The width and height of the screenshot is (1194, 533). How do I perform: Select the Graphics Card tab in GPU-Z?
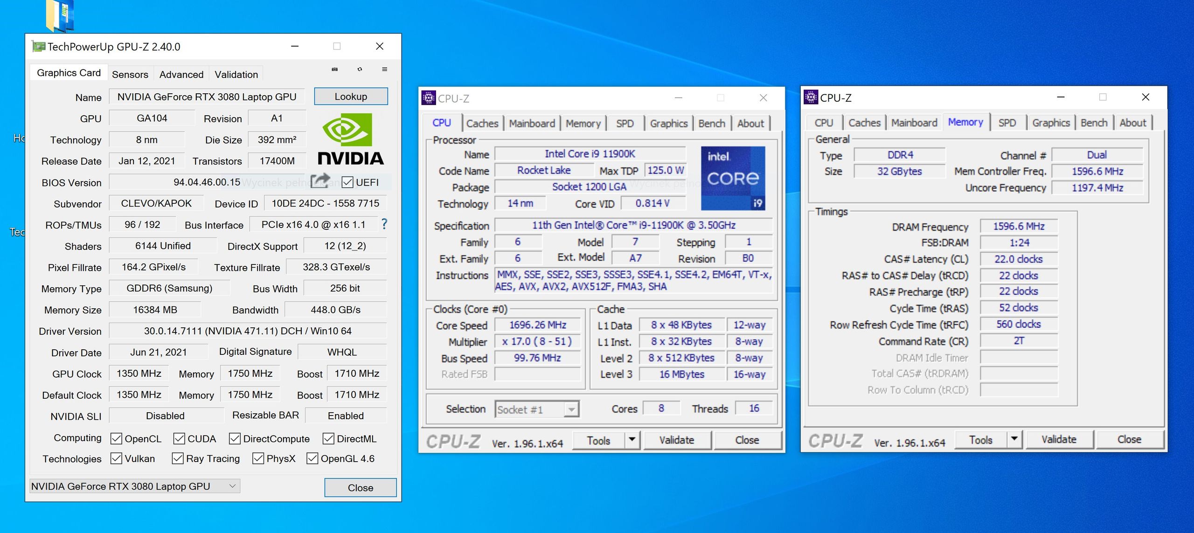pyautogui.click(x=69, y=73)
